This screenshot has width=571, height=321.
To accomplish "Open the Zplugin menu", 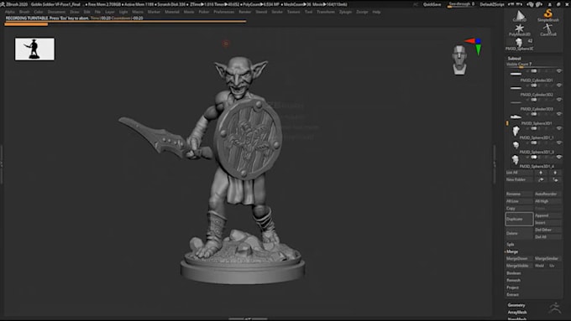I will coord(345,12).
